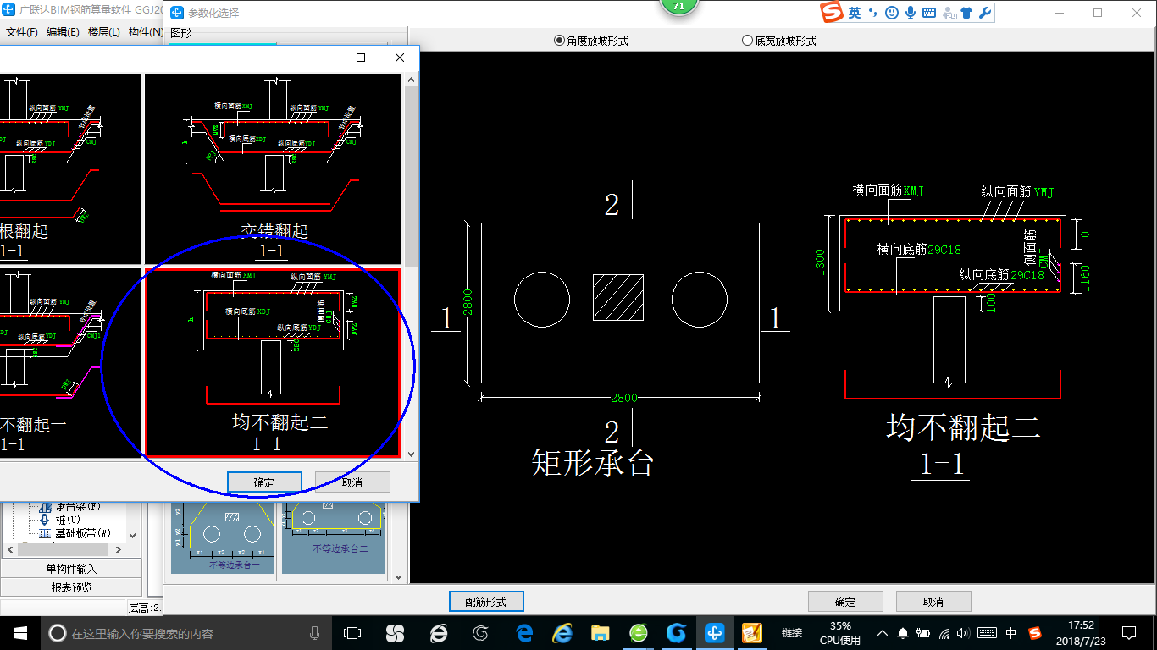Switch to the active GGJ rebar software taskbar icon
1157x650 pixels.
(715, 633)
